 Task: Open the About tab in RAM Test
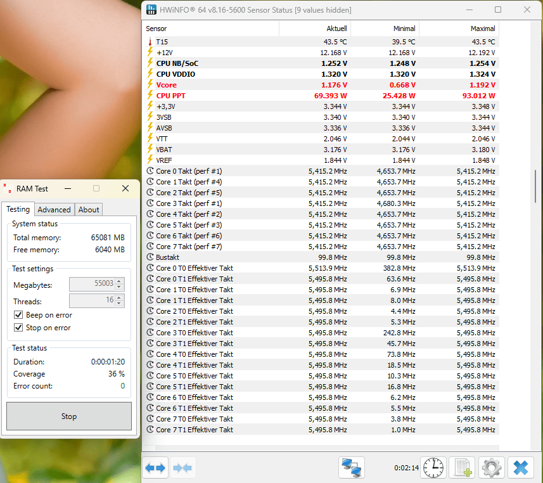89,210
